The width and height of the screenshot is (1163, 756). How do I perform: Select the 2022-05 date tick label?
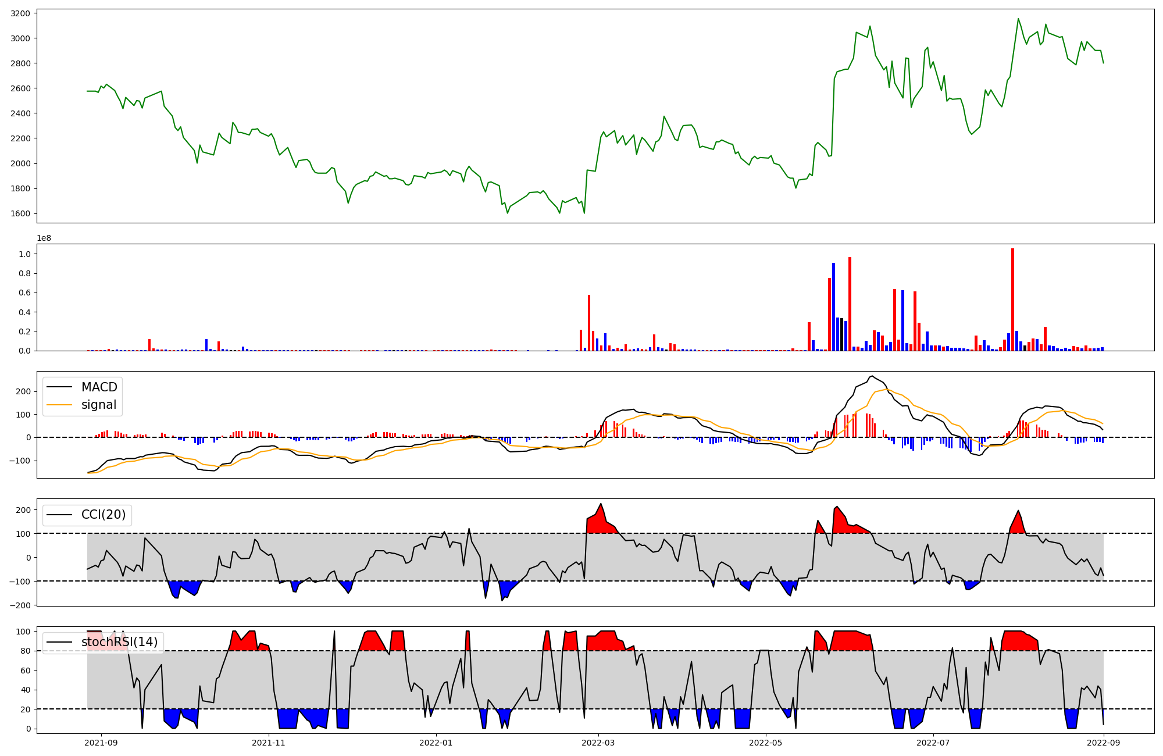(x=765, y=743)
